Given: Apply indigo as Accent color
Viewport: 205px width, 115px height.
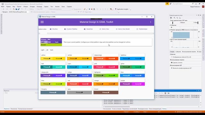Looking at the screenshot, I should pyautogui.click(x=86, y=75).
